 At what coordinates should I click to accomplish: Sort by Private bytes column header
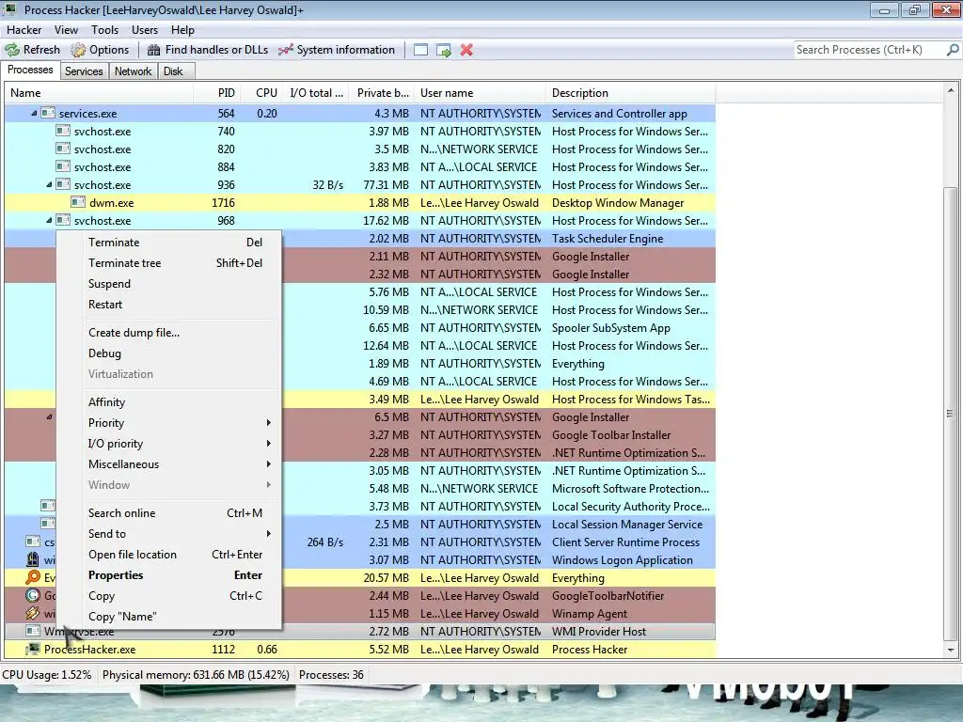[x=382, y=93]
